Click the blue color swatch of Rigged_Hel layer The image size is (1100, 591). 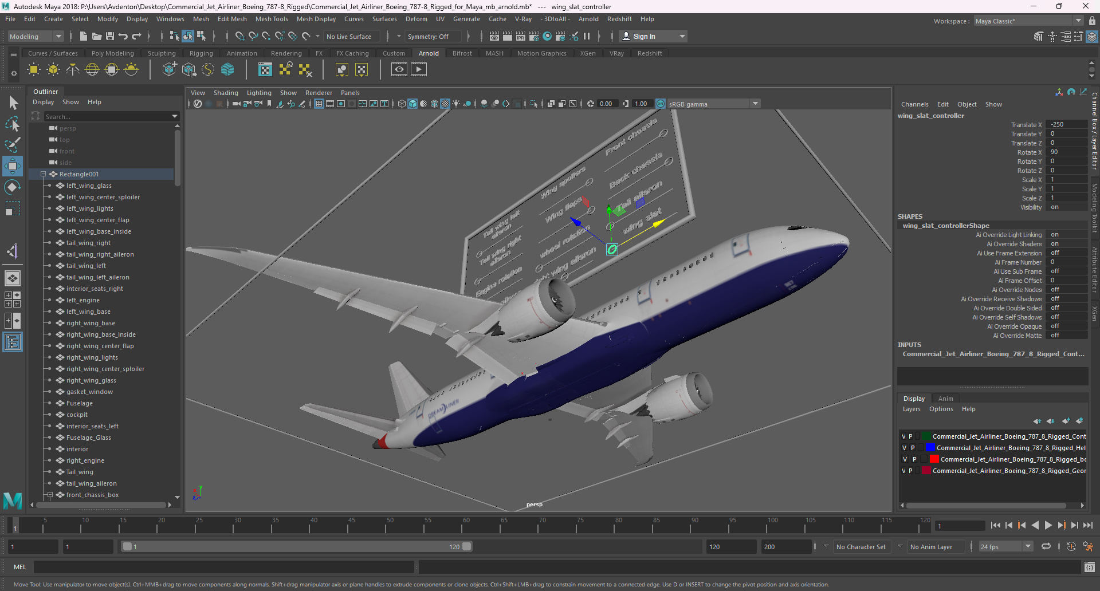pos(930,448)
